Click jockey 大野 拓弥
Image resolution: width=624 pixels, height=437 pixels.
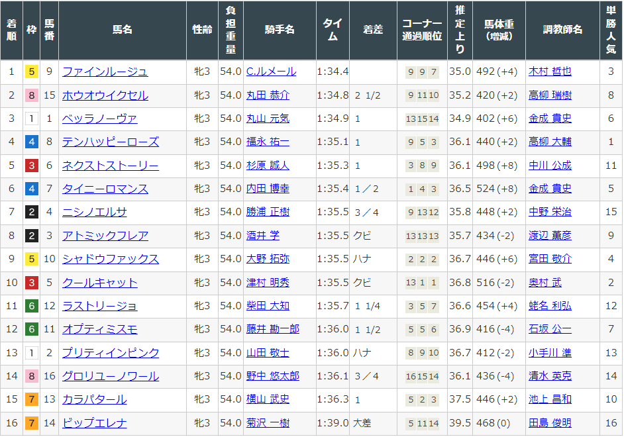(268, 259)
